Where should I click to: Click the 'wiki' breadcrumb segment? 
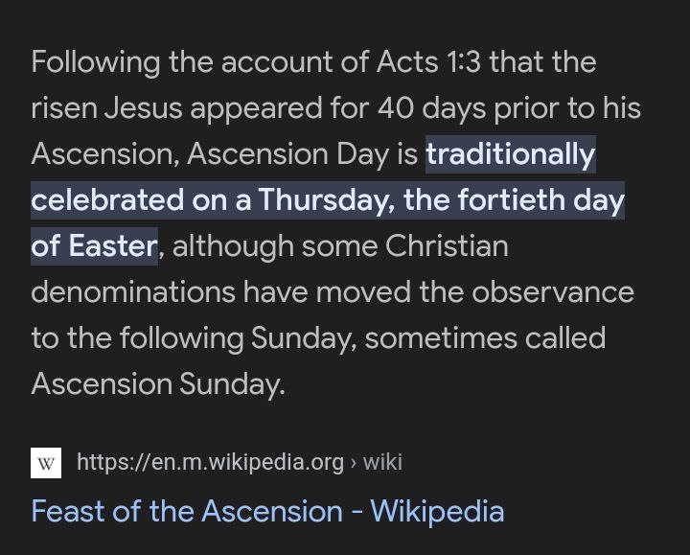382,462
